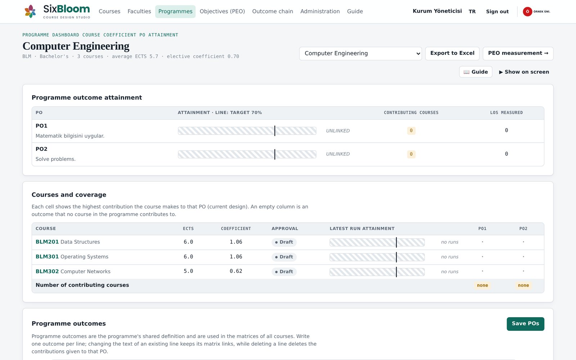Click the COEFFICIENT column header
Viewport: 576px width, 360px height.
point(236,229)
